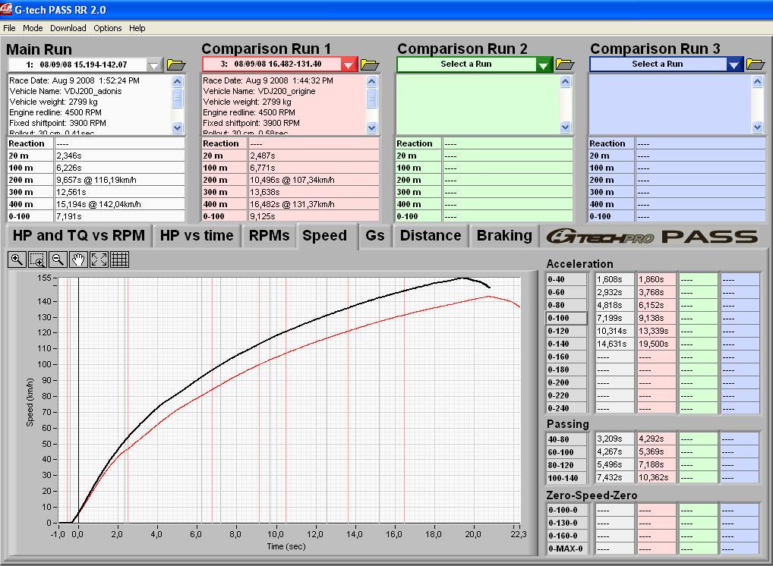Select the zoom-to-region box tool
Viewport: 773px width, 566px height.
[37, 259]
